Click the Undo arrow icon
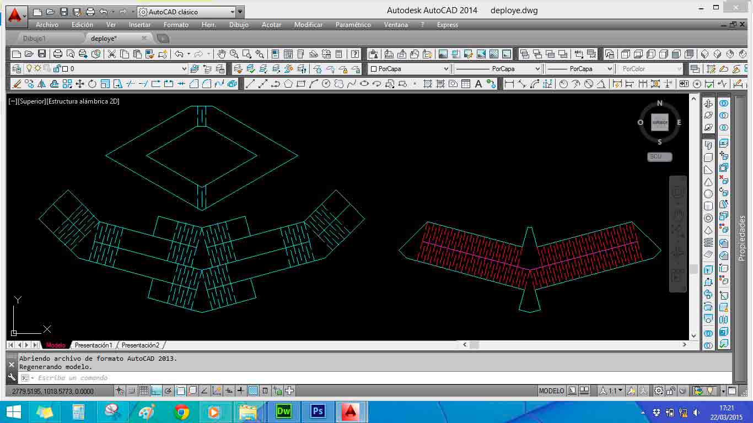Viewport: 753px width, 423px height. [179, 54]
